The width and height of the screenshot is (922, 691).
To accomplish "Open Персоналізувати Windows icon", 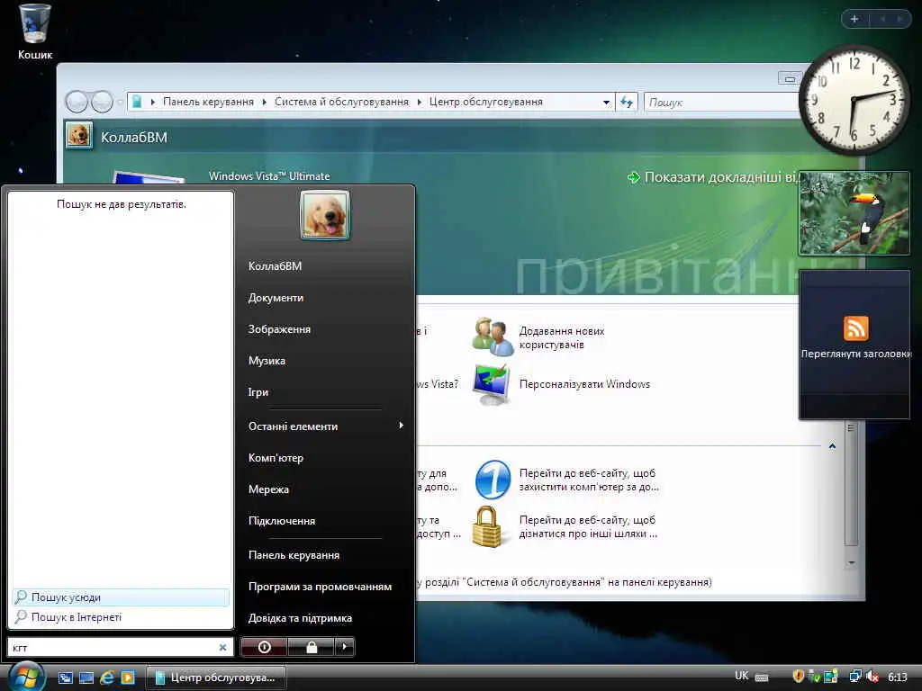I will point(493,384).
